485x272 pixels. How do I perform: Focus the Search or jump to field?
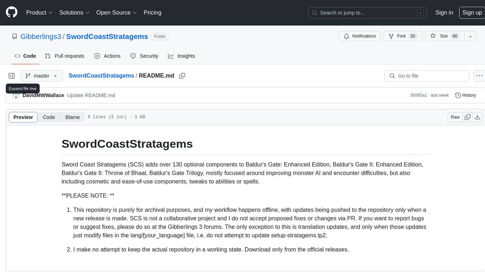click(x=368, y=13)
